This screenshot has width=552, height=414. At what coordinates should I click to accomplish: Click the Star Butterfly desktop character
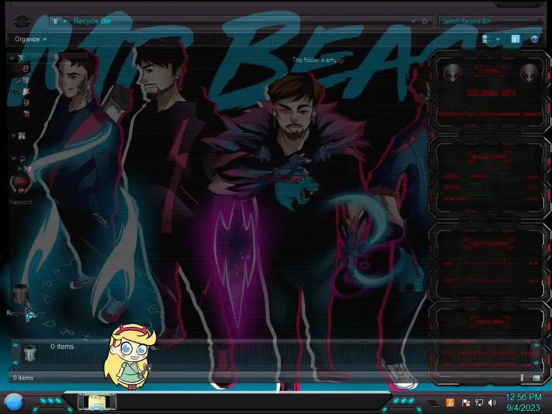pos(129,357)
